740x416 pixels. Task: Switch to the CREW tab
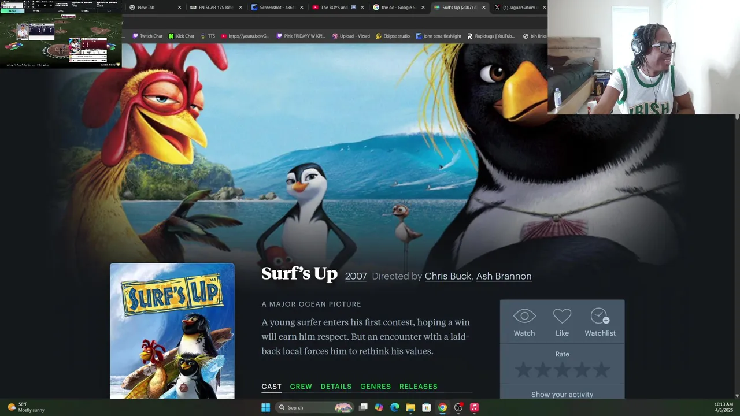pos(301,387)
